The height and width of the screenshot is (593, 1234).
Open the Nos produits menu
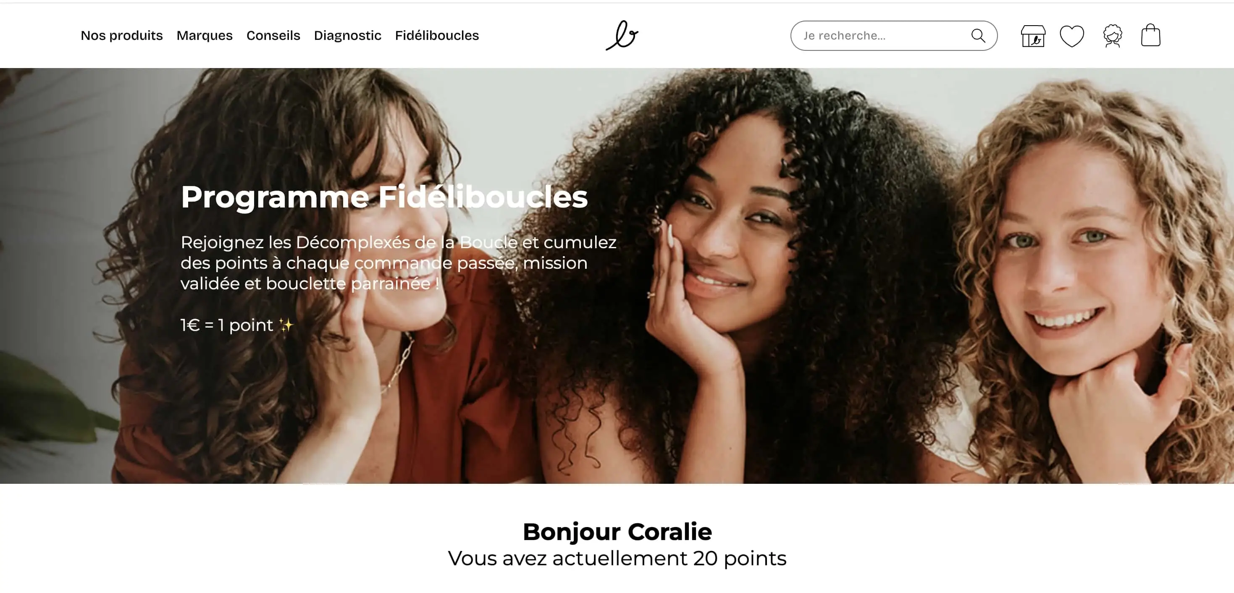(122, 35)
